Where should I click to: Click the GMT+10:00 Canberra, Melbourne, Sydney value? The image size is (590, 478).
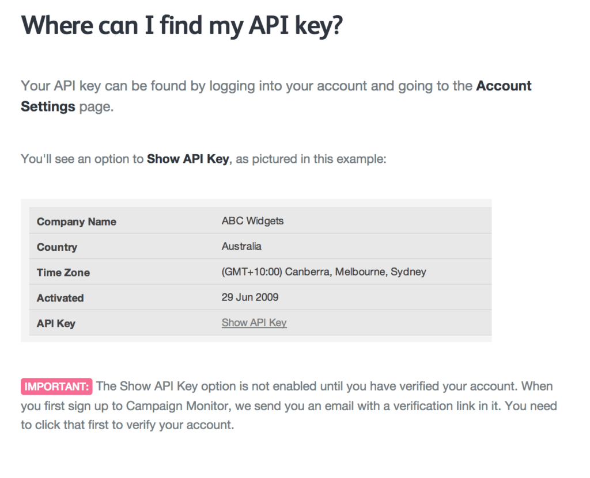tap(324, 271)
